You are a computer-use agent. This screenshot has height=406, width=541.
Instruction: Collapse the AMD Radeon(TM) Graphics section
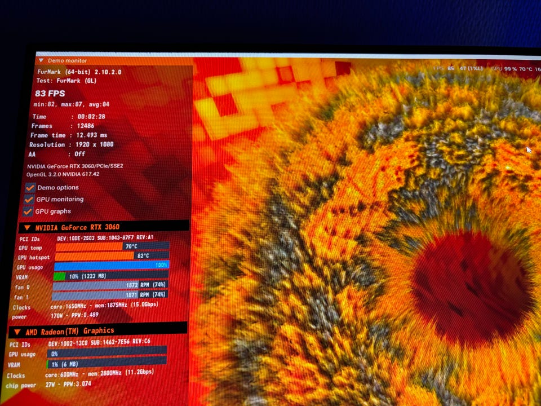17,332
